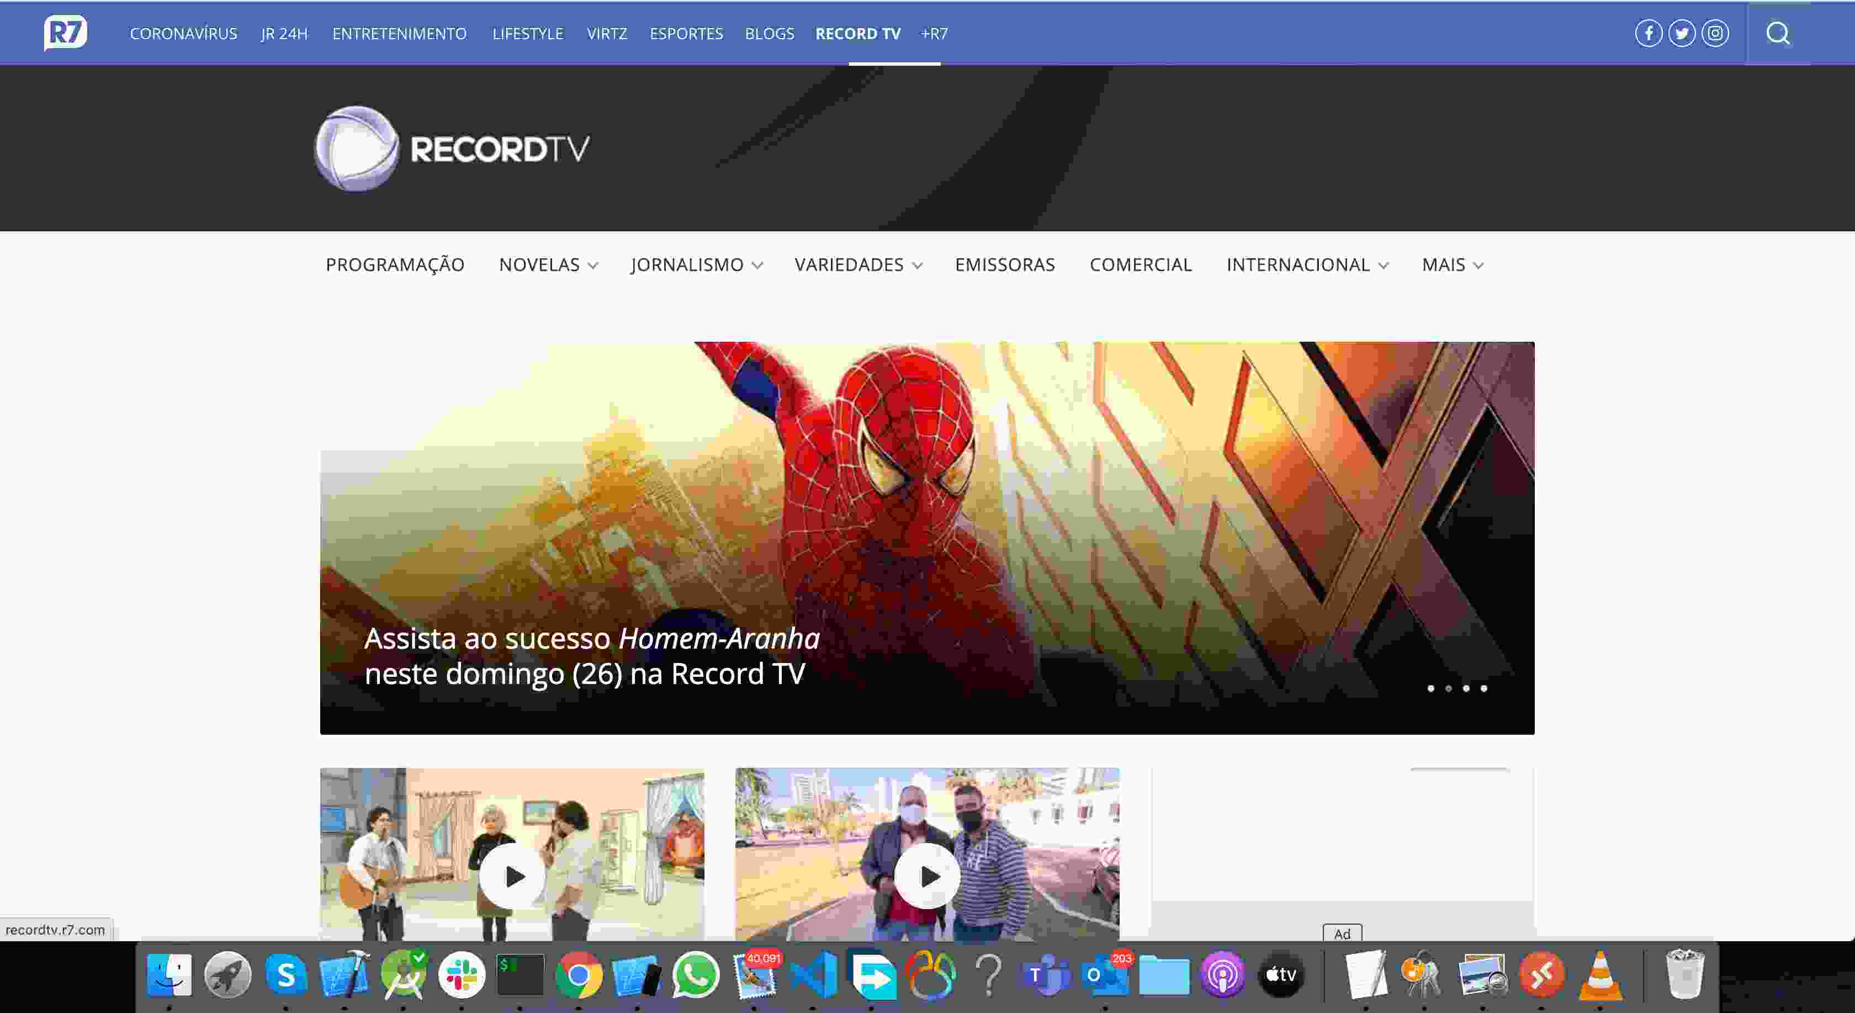
Task: Launch Android Studio from the dock
Action: tap(403, 975)
